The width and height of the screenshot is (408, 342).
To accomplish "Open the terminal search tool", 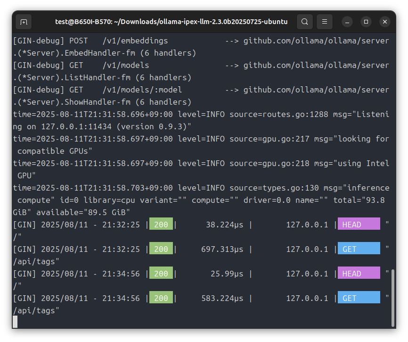I will tap(305, 22).
